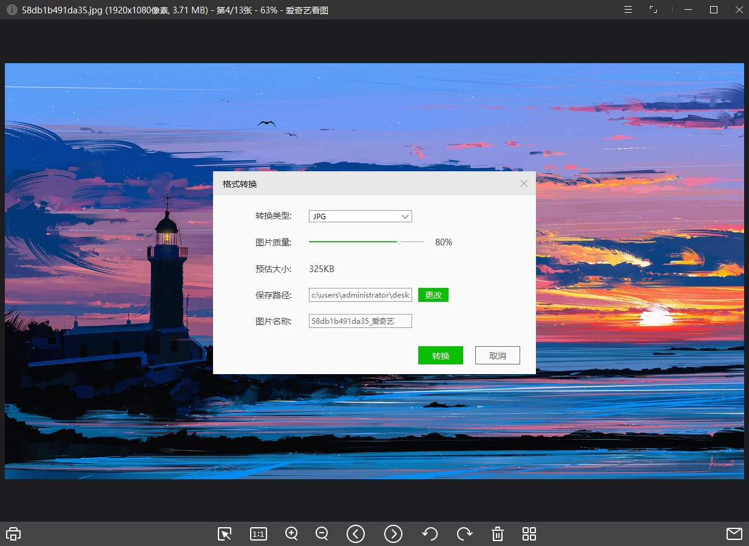
Task: Open the feedback mail icon
Action: 734,534
